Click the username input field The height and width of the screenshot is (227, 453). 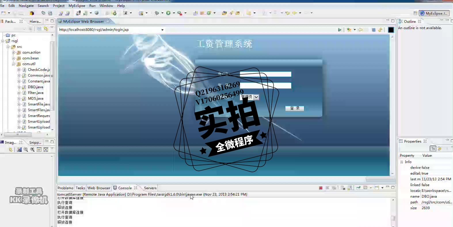pyautogui.click(x=265, y=74)
